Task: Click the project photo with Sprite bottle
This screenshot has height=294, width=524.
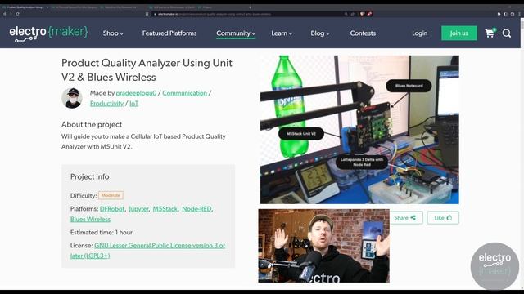Action: [359, 129]
